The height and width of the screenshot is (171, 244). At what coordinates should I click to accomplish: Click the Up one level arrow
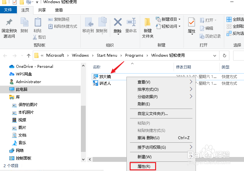coord(28,55)
